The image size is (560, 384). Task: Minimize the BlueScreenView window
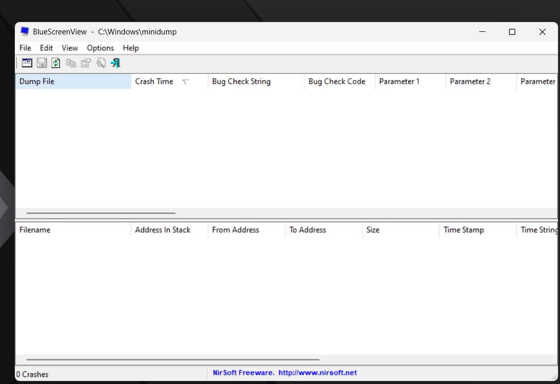click(482, 32)
